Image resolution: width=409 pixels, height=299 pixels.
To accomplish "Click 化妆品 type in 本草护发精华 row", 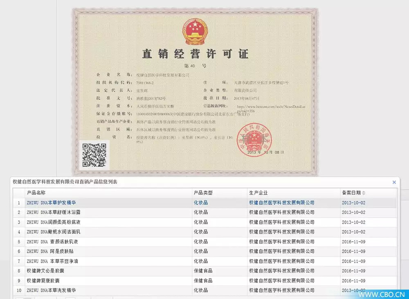I will tap(201, 203).
